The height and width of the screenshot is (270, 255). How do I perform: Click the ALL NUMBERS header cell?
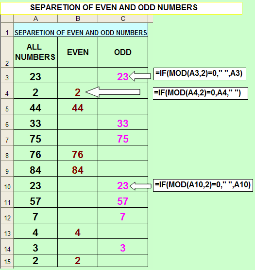click(x=35, y=52)
